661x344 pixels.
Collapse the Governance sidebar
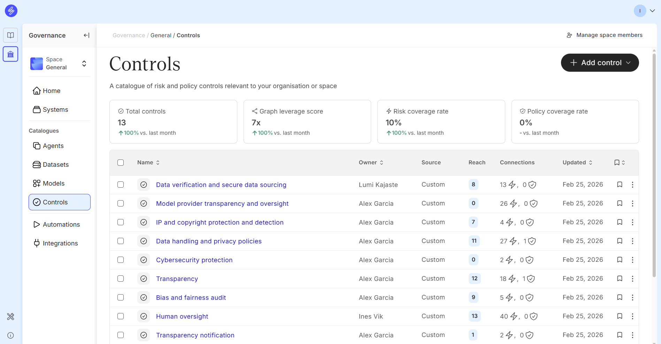click(86, 35)
